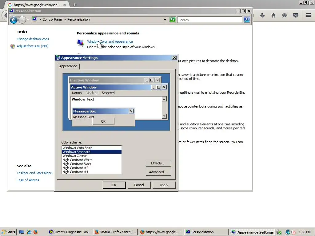
Task: Open Adjust font size (DPI) link
Action: coord(33,46)
